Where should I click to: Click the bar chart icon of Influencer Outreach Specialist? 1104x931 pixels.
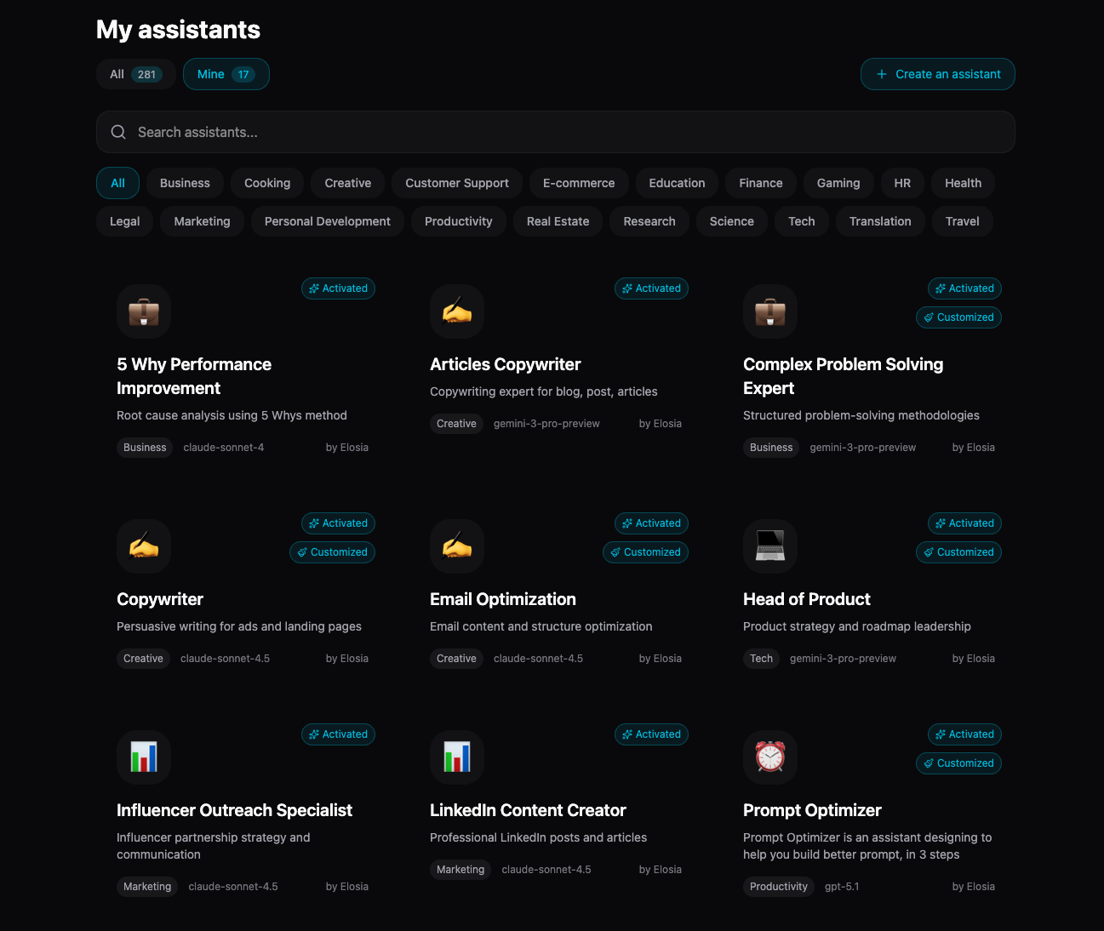point(144,757)
